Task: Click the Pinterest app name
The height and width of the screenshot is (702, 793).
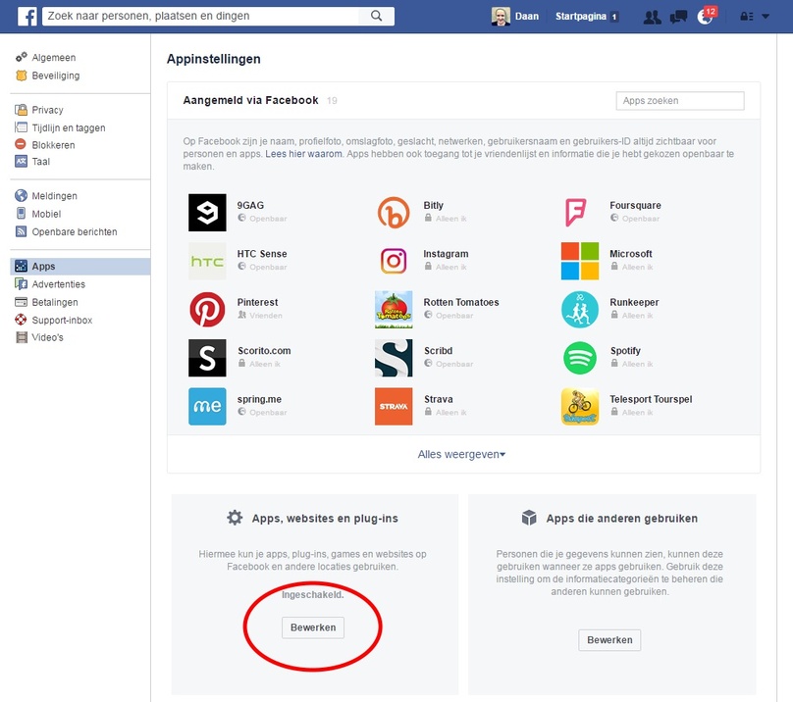Action: coord(257,302)
